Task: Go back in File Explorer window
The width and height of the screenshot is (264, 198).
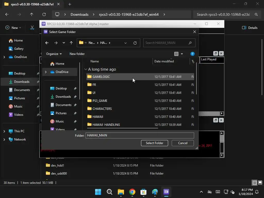Action: pyautogui.click(x=7, y=14)
